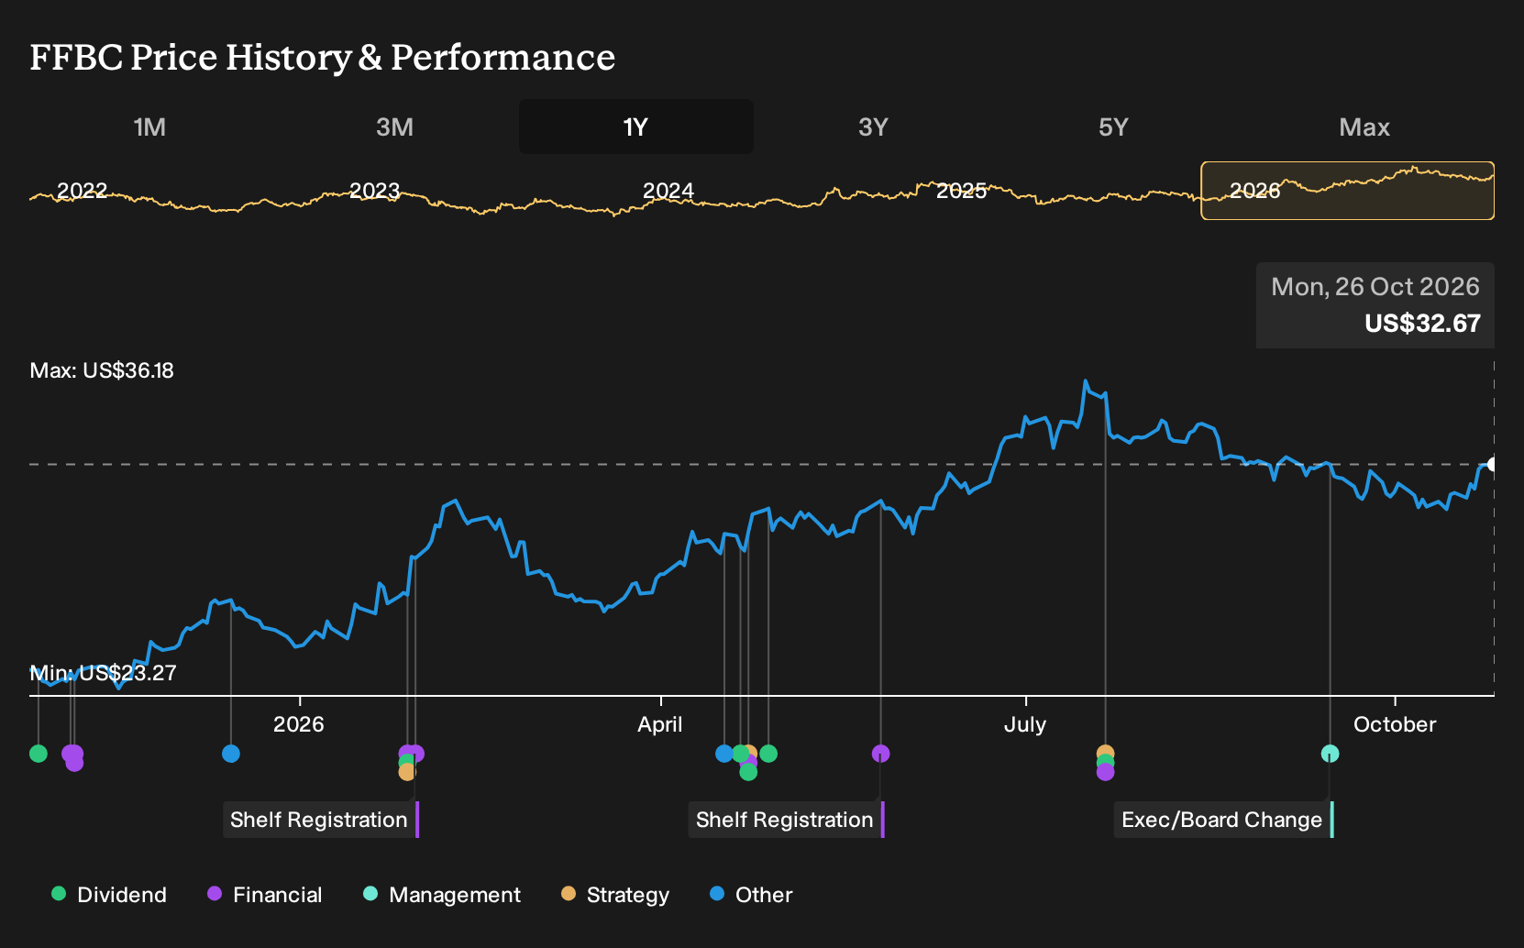Toggle Financial events in the legend
This screenshot has width=1524, height=948.
pyautogui.click(x=264, y=895)
